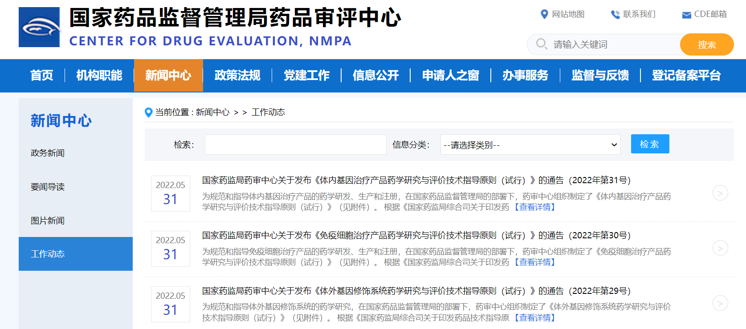Click the date box of 第30号 notice
The height and width of the screenshot is (329, 746).
click(x=171, y=249)
